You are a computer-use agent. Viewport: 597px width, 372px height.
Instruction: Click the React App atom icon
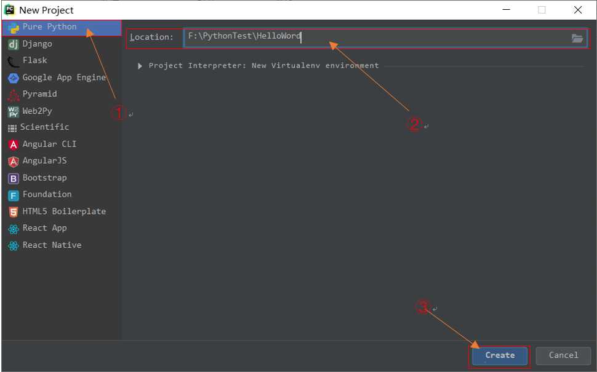pos(14,229)
